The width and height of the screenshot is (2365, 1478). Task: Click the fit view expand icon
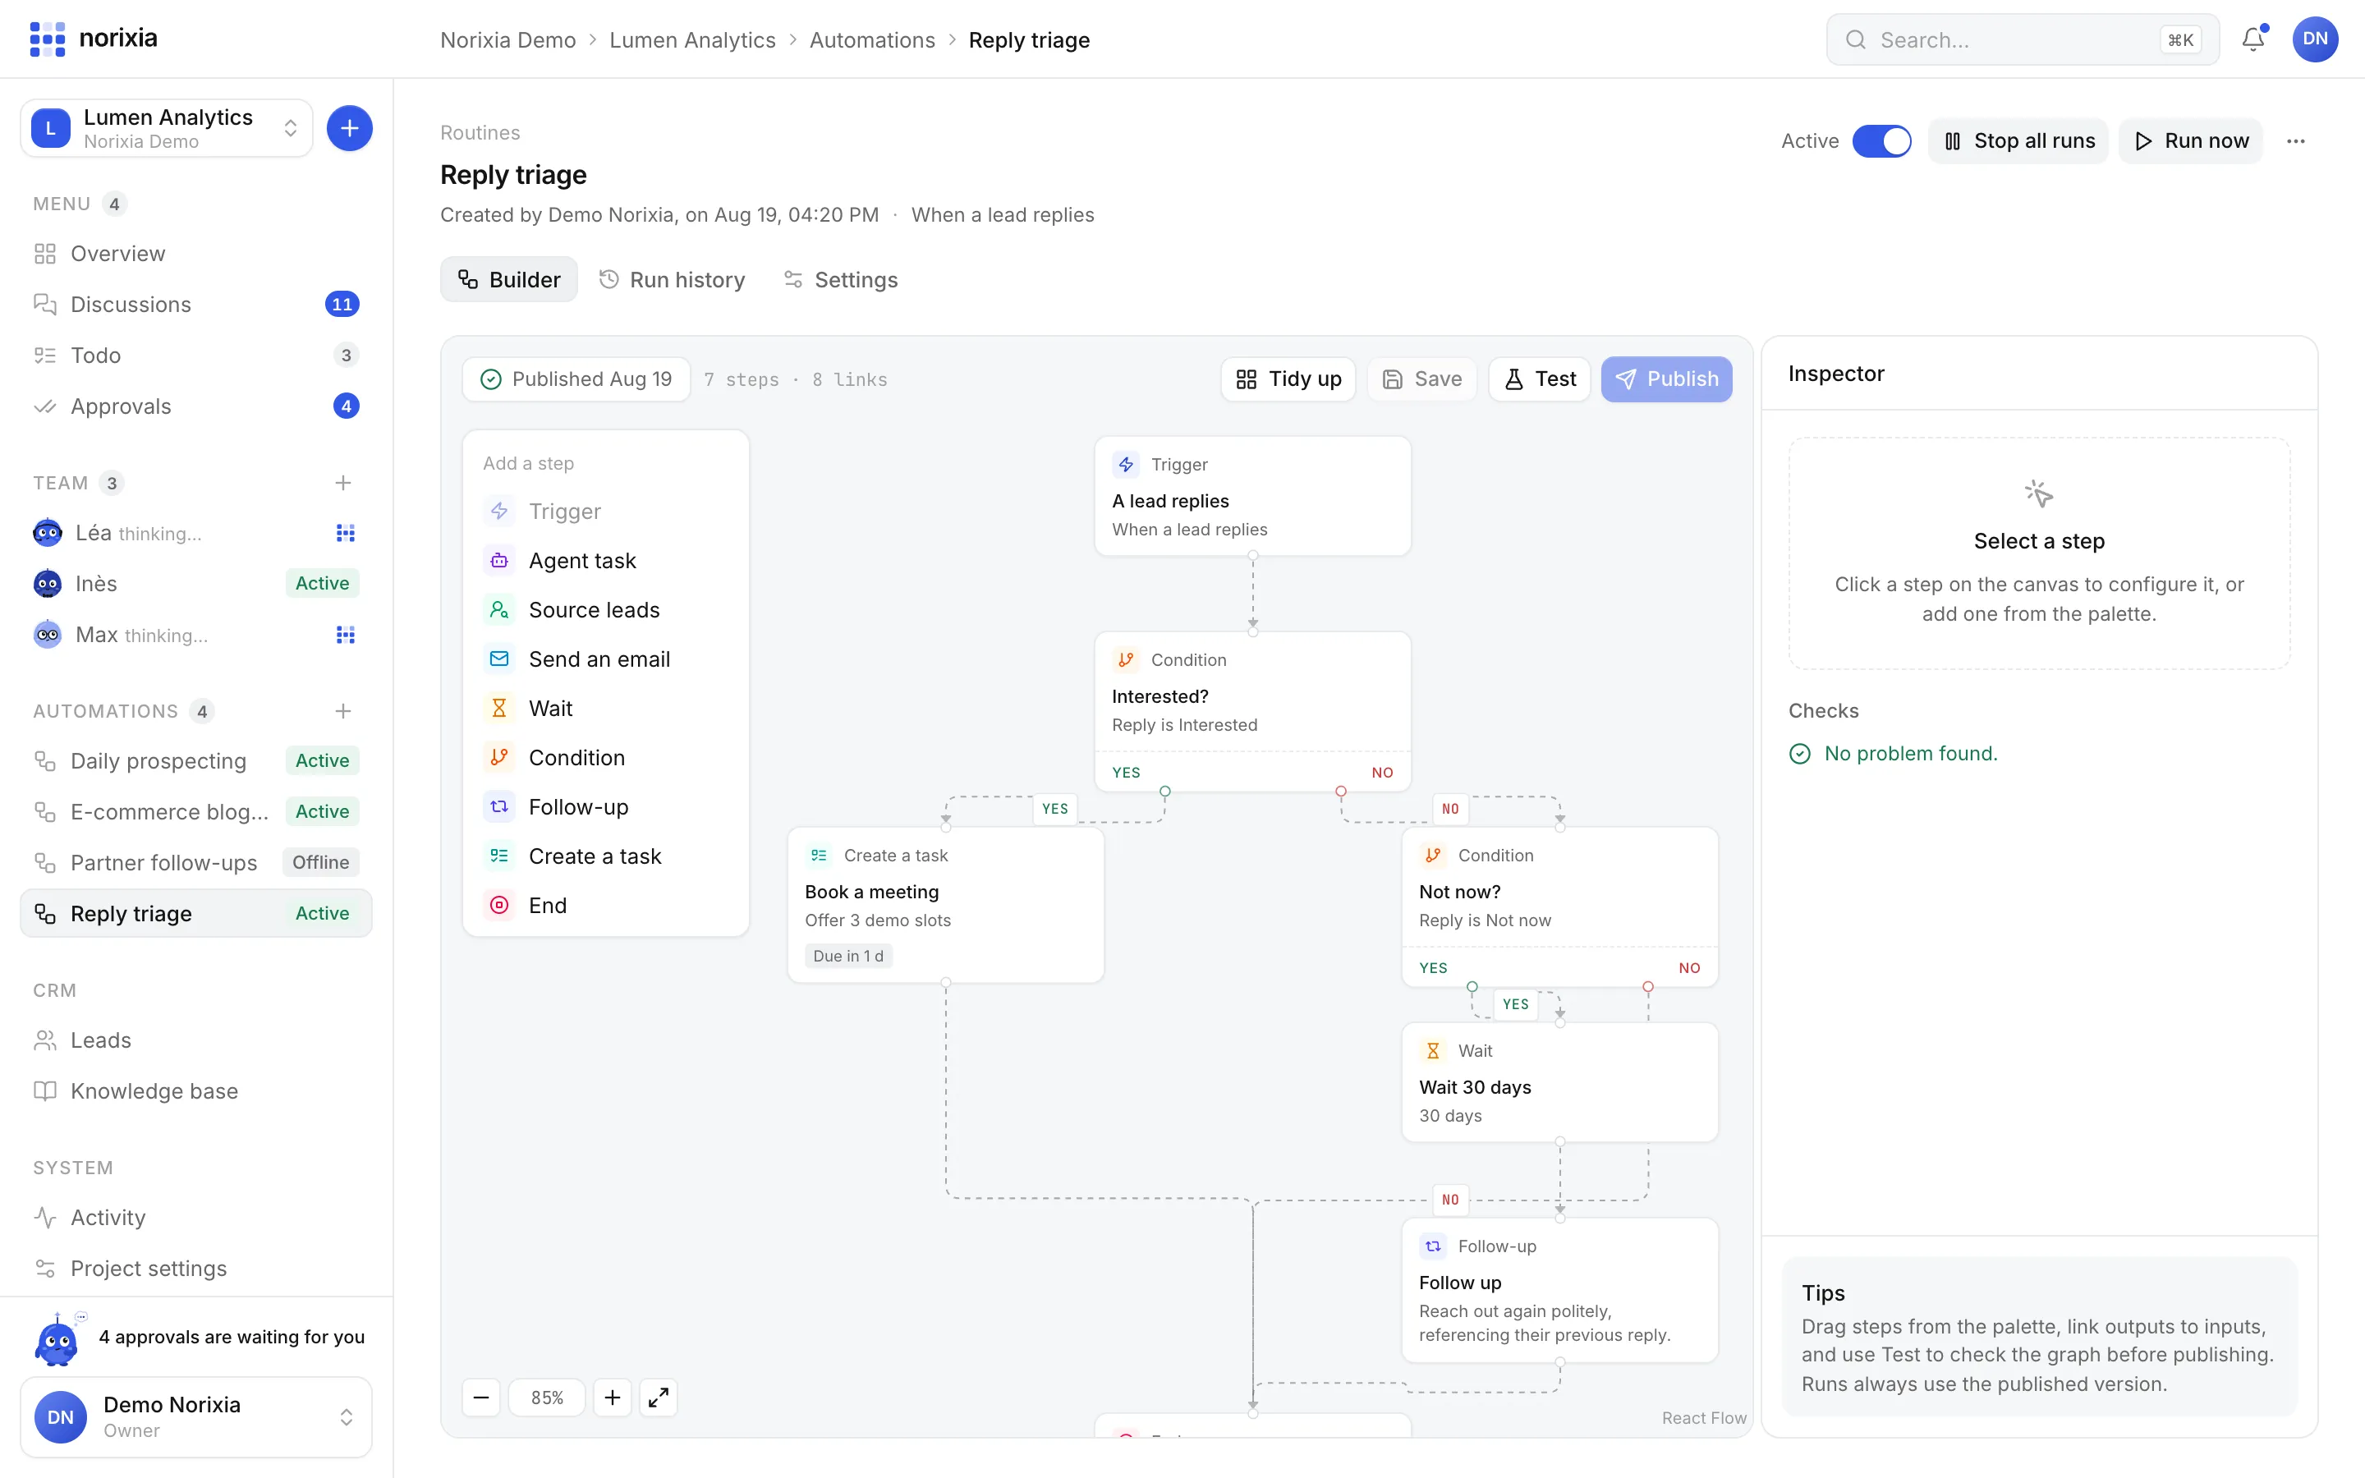659,1397
